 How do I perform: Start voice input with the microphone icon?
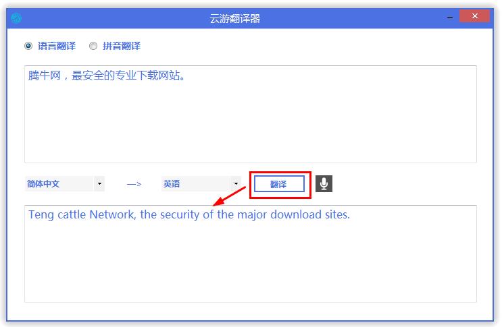(x=324, y=183)
